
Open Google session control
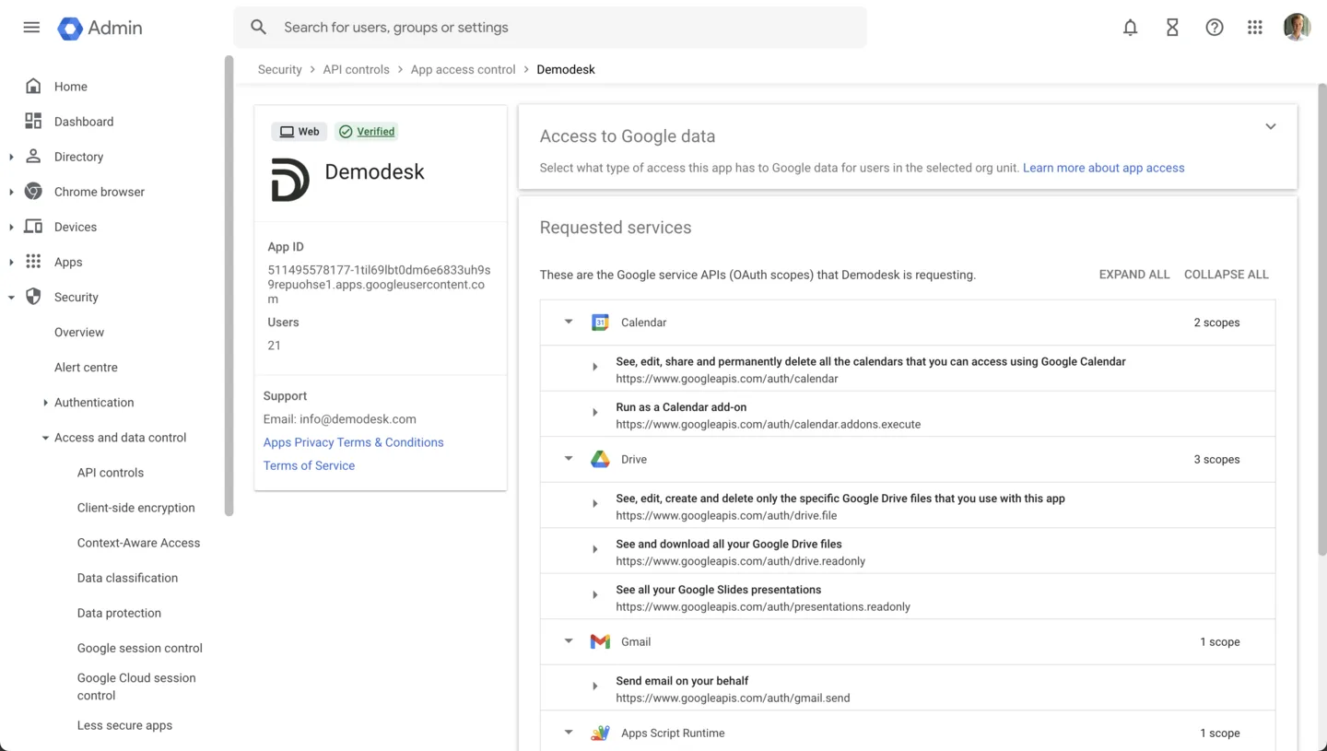(140, 648)
